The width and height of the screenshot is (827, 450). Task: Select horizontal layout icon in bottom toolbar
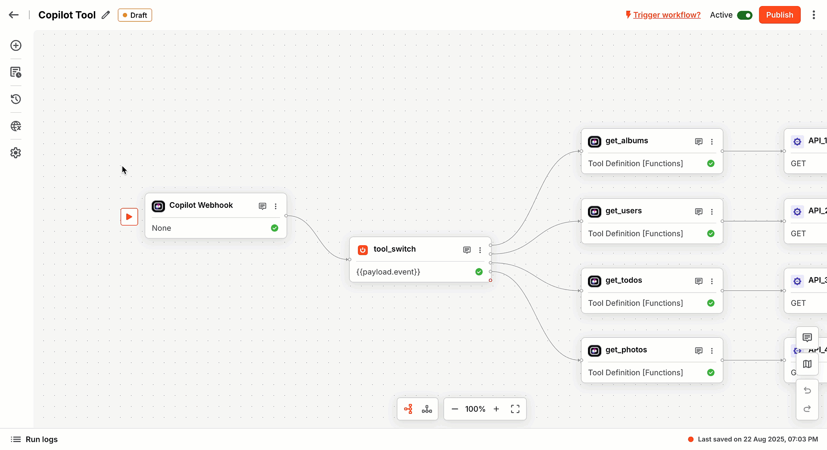point(408,409)
